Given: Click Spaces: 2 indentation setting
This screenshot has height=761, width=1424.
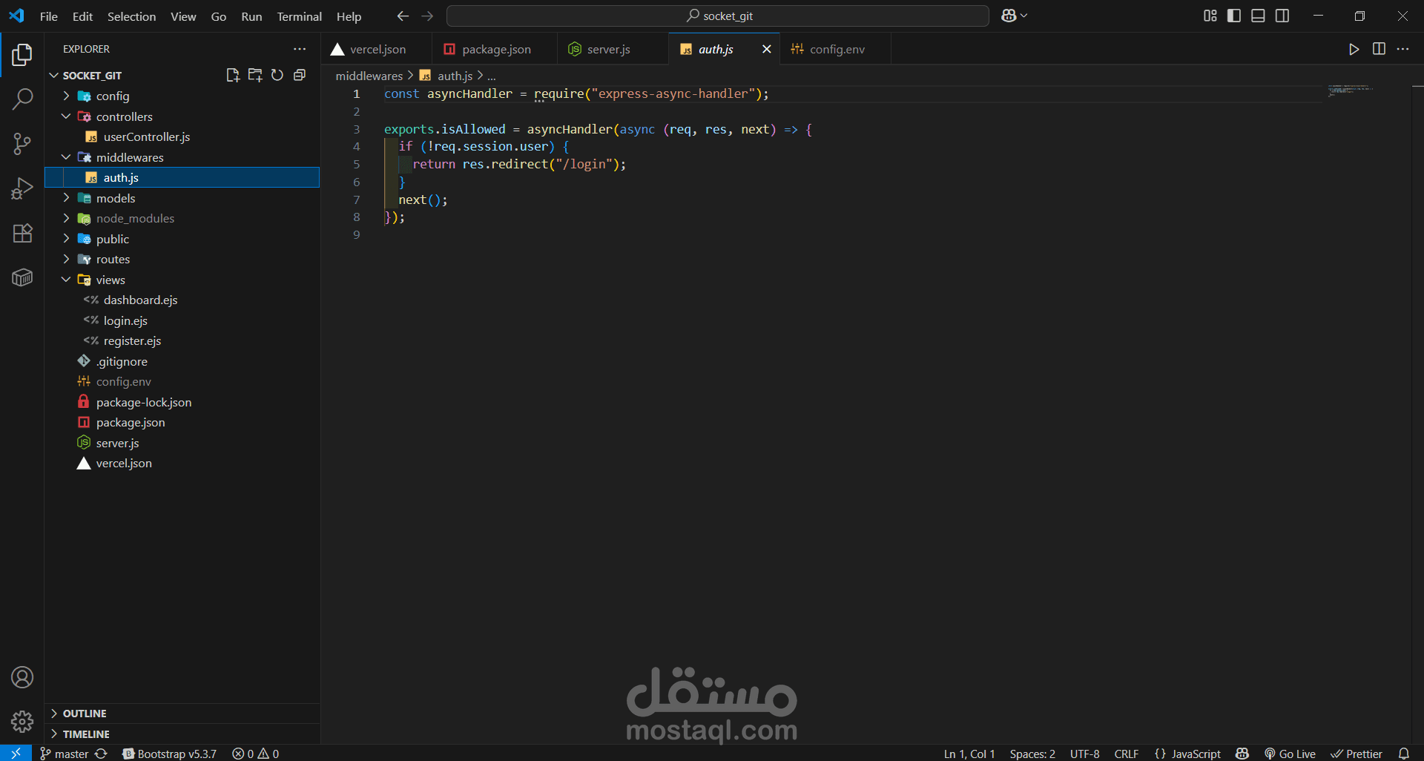Looking at the screenshot, I should coord(1032,753).
